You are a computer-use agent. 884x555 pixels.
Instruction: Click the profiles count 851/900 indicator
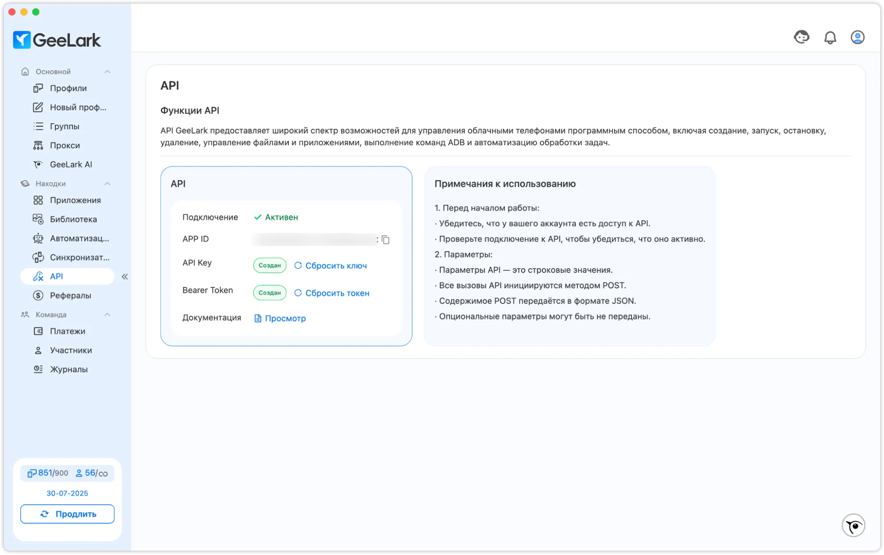click(48, 473)
